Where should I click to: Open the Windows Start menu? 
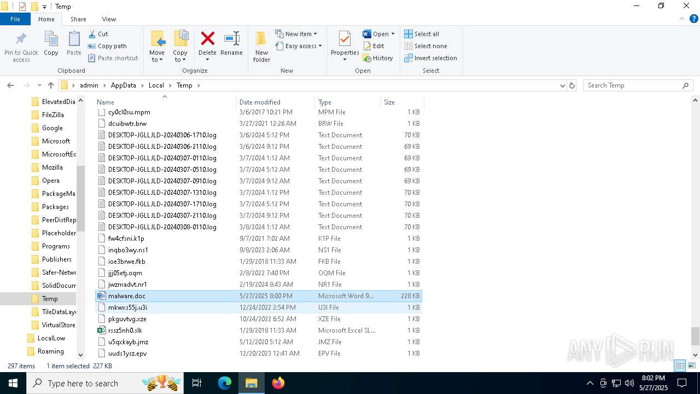(x=13, y=383)
